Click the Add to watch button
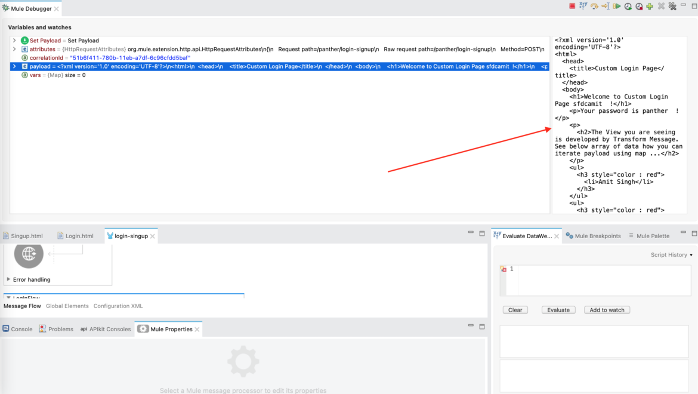The height and width of the screenshot is (394, 698). coord(607,309)
